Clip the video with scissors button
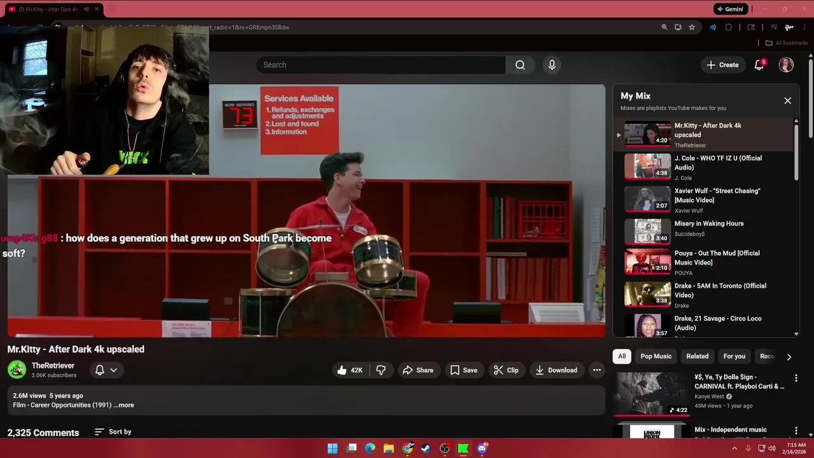The height and width of the screenshot is (458, 814). coord(506,370)
